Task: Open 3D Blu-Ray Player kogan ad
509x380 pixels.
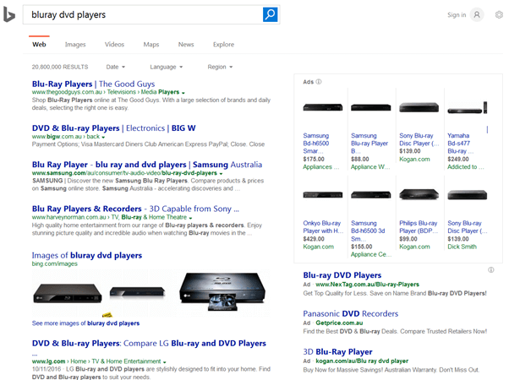Action: click(x=337, y=352)
